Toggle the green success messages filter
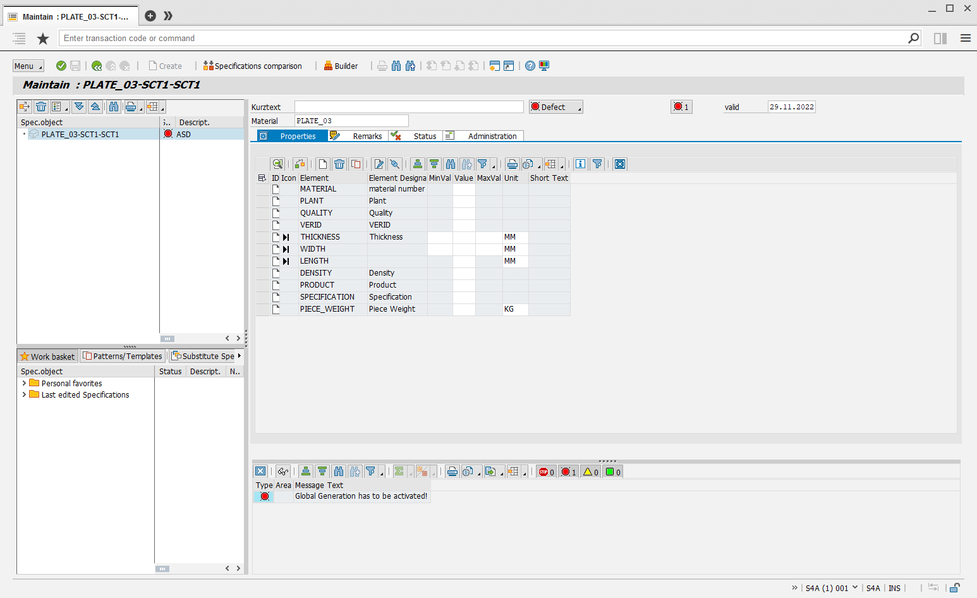 [x=612, y=472]
